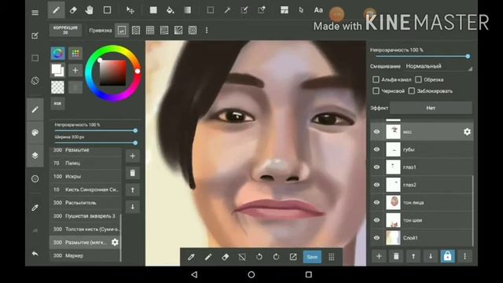Toggle the blue layer lock button
503x283 pixels.
pyautogui.click(x=447, y=256)
